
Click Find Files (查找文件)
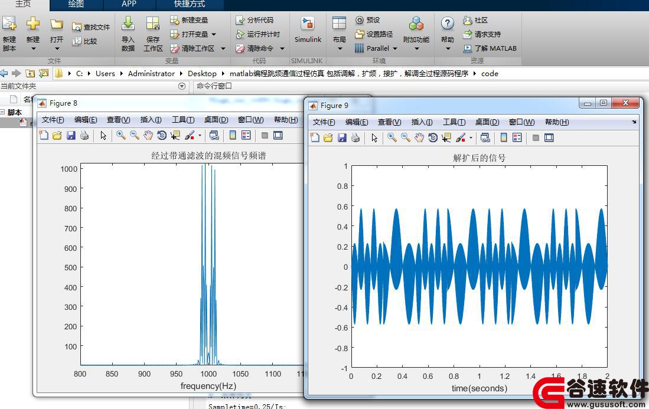[90, 27]
